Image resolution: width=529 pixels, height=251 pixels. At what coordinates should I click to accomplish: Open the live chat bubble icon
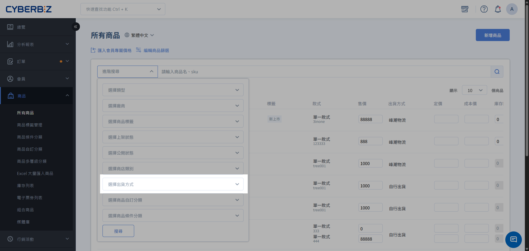514,239
